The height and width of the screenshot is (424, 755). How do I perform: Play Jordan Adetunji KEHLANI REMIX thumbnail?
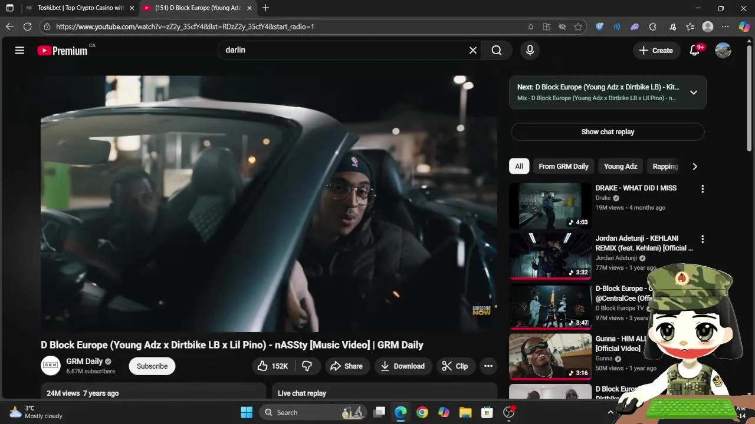(550, 256)
